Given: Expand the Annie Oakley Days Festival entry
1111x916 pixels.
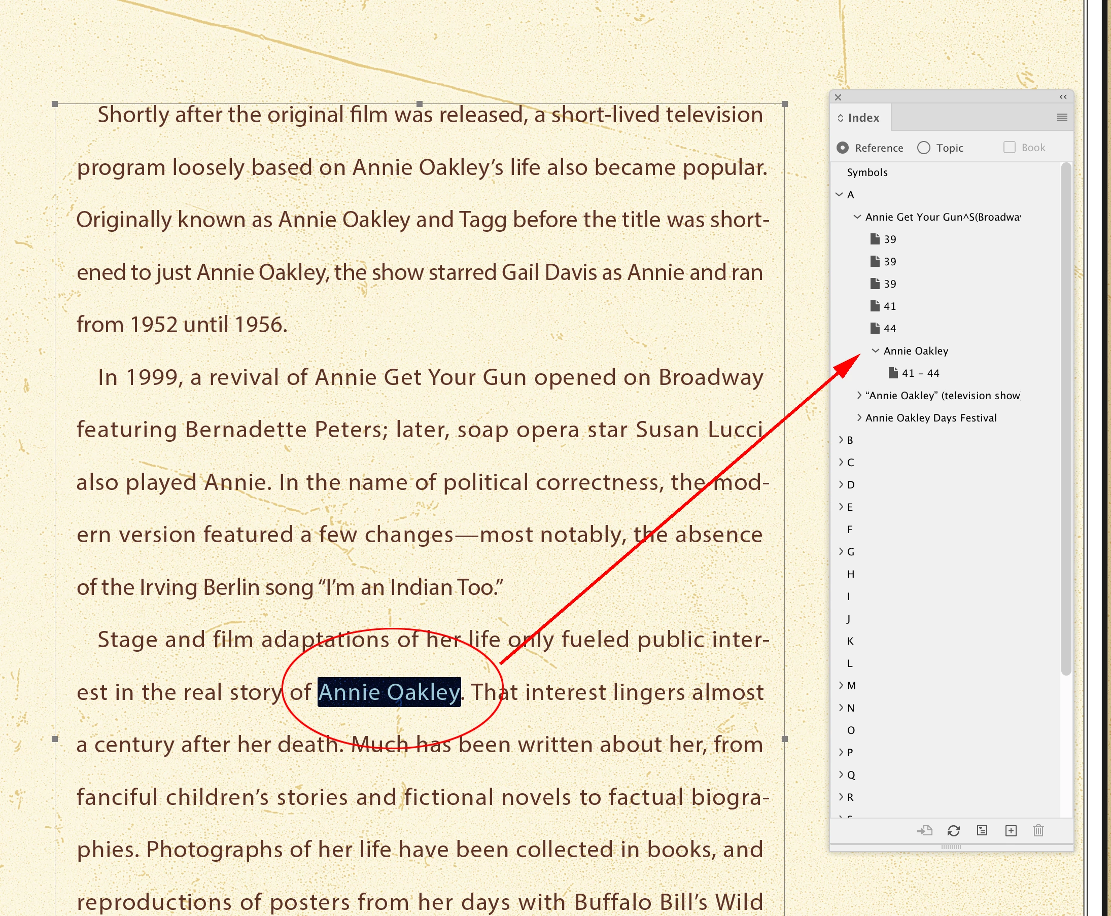Looking at the screenshot, I should point(859,417).
